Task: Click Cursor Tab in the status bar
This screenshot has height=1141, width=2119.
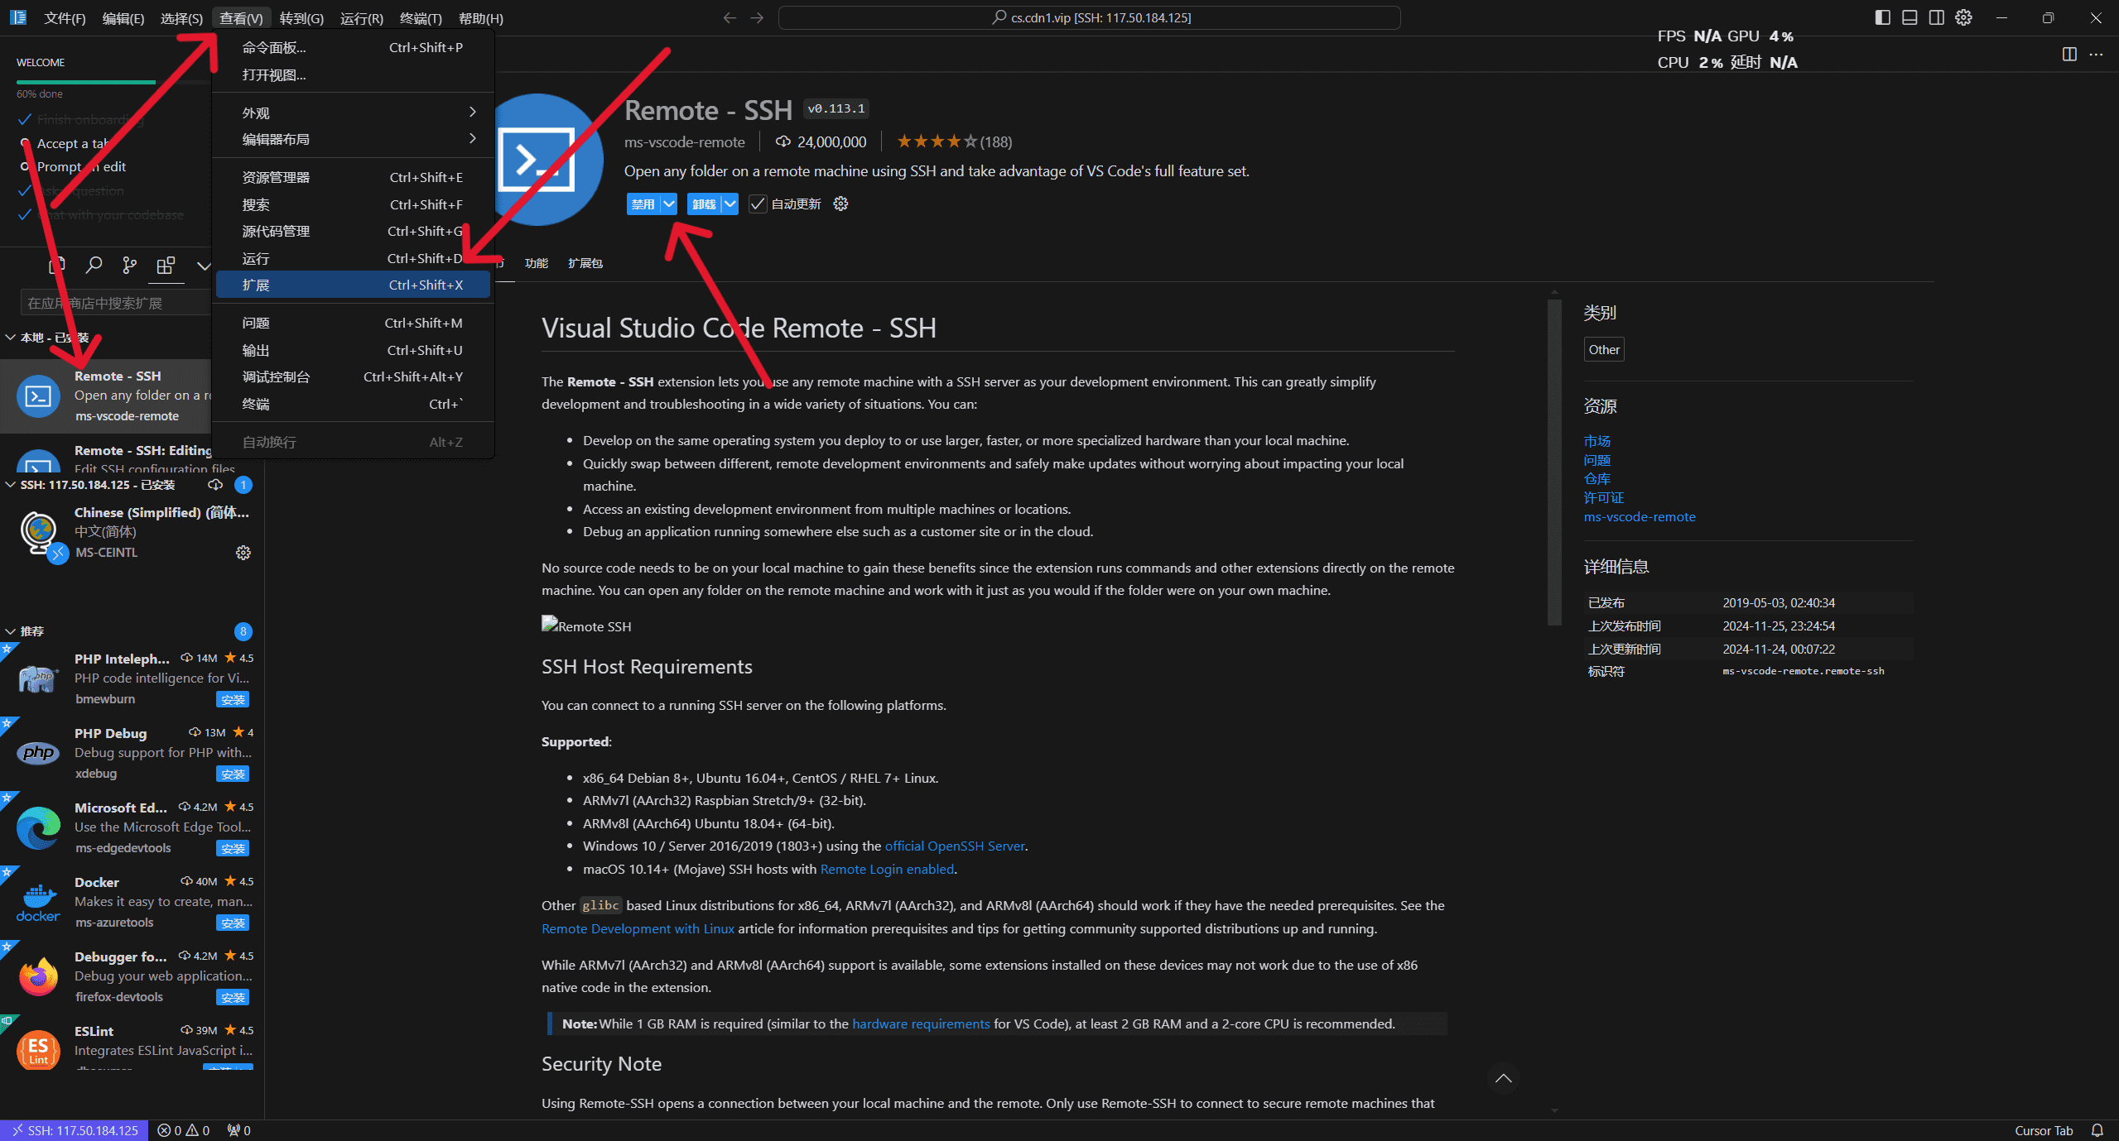Action: pyautogui.click(x=2044, y=1130)
